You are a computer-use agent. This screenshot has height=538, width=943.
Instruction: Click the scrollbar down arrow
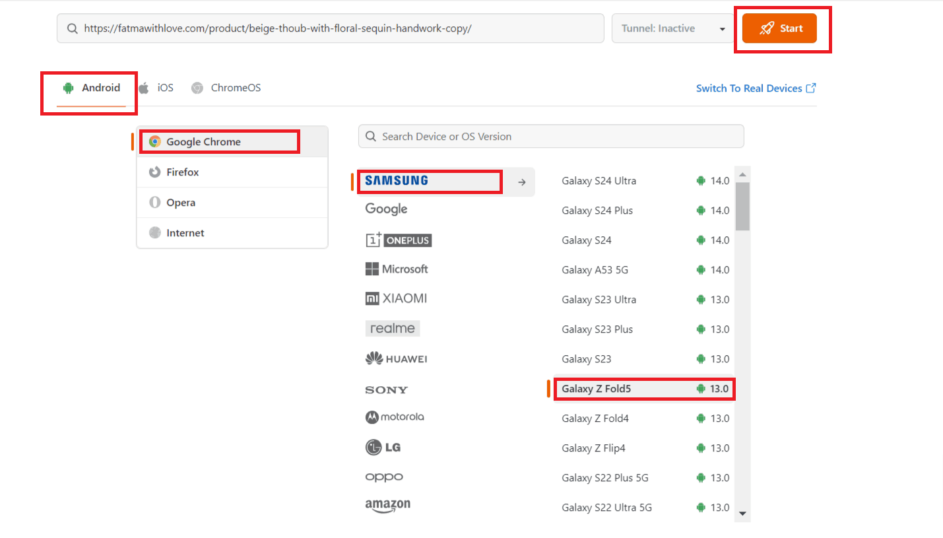pos(742,513)
